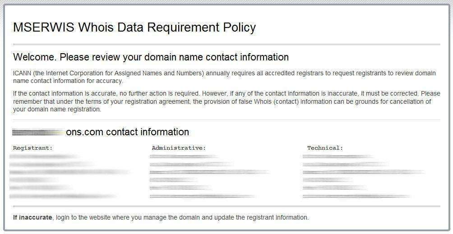453x234 pixels.
Task: Click the 'ons.com contact information' heading
Action: [x=127, y=132]
